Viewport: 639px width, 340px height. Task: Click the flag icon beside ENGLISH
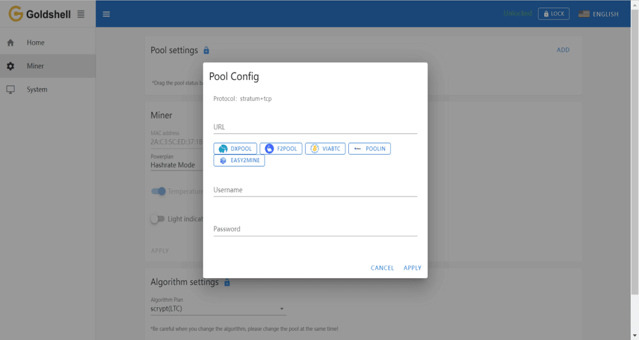(x=584, y=14)
